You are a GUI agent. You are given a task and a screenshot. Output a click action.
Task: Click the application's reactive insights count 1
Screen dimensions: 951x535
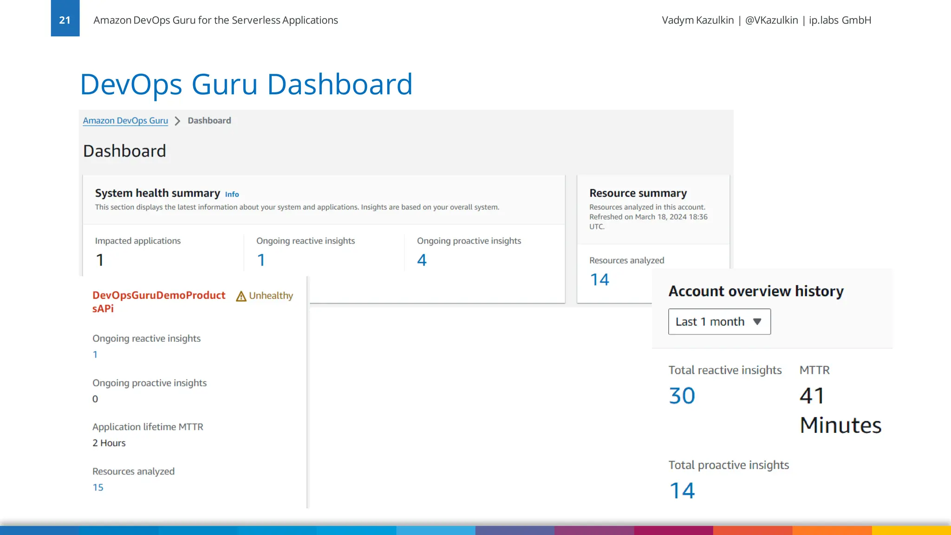(95, 355)
